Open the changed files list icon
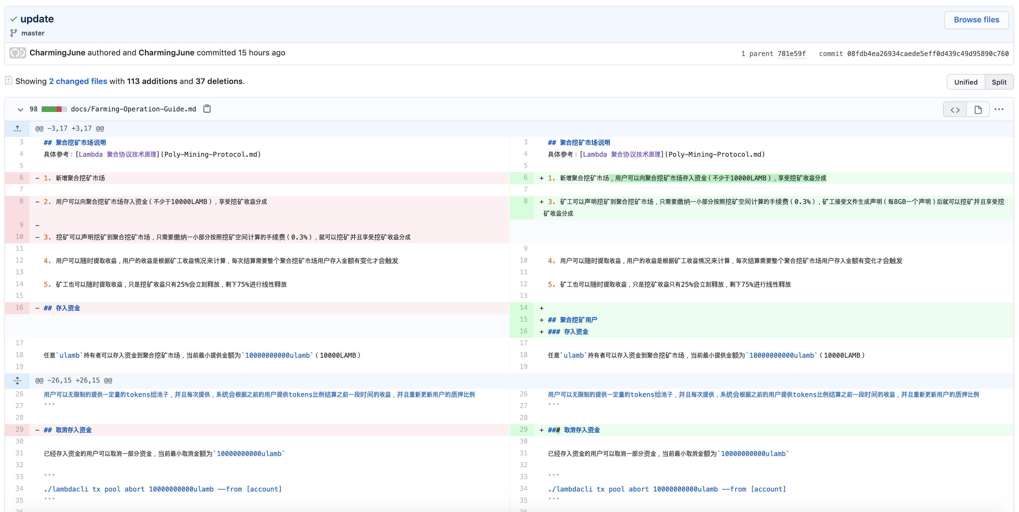This screenshot has height=512, width=1019. tap(9, 81)
